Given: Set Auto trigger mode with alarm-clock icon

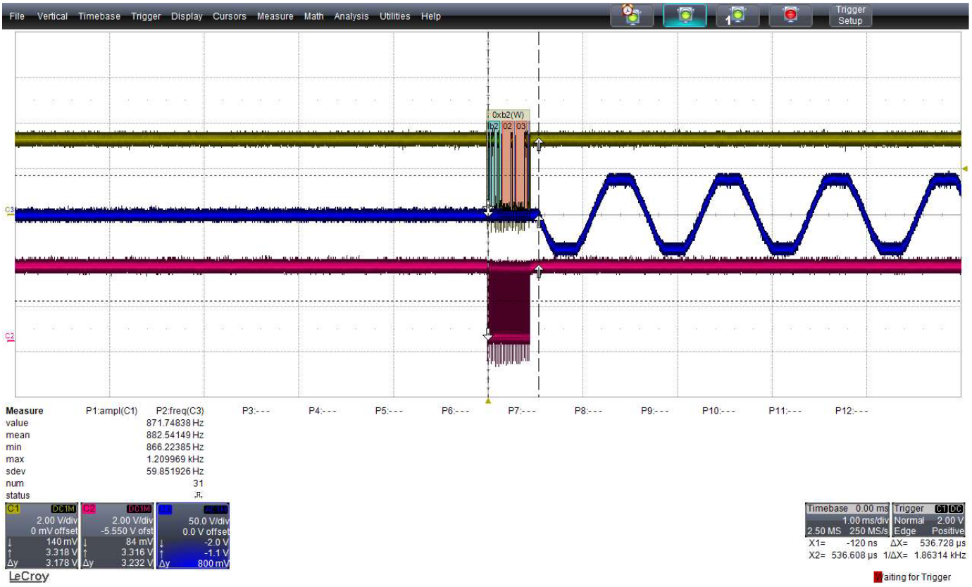Looking at the screenshot, I should pos(633,16).
